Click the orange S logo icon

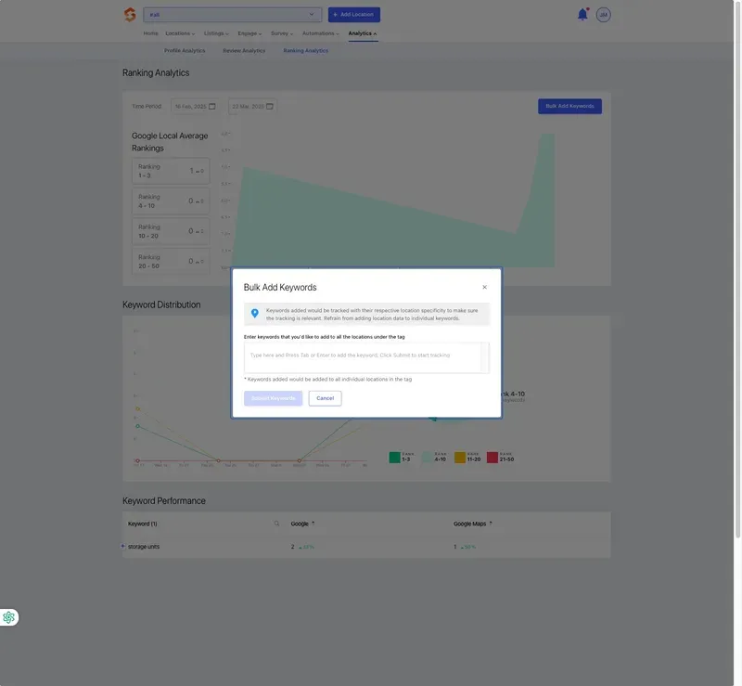click(130, 15)
